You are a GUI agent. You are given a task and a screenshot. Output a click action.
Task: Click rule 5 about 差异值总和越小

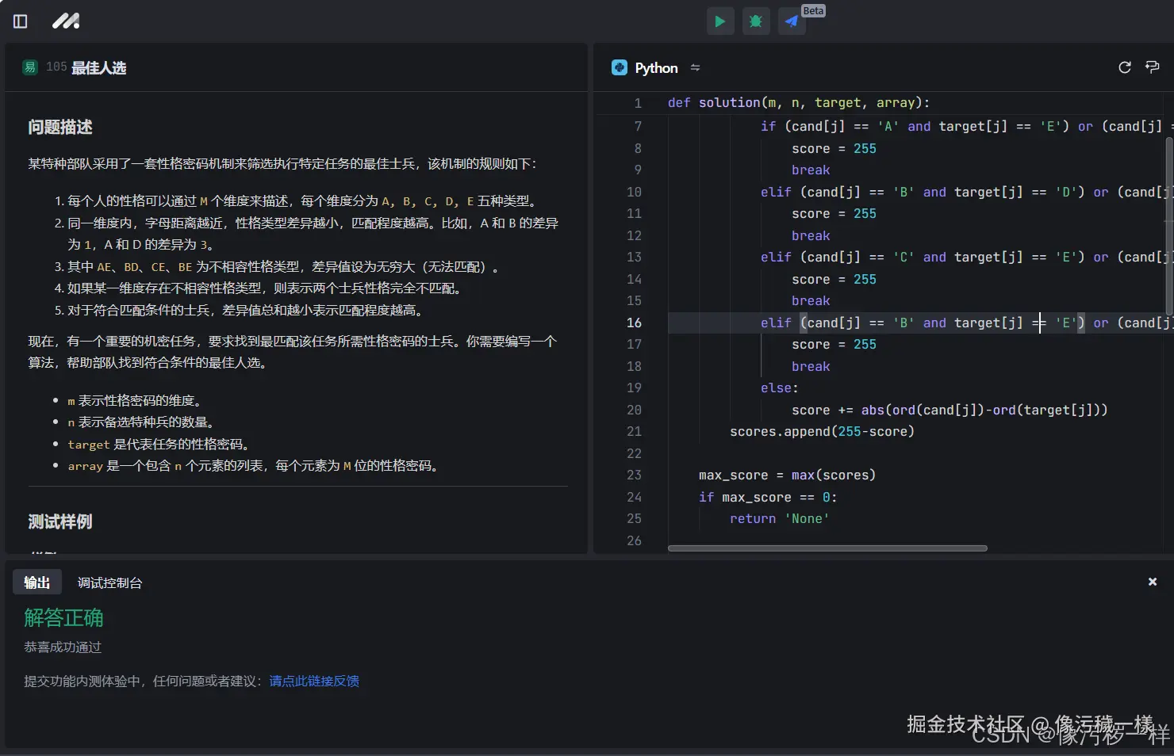click(x=246, y=310)
